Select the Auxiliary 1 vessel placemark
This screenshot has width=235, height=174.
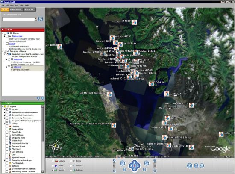167,94
